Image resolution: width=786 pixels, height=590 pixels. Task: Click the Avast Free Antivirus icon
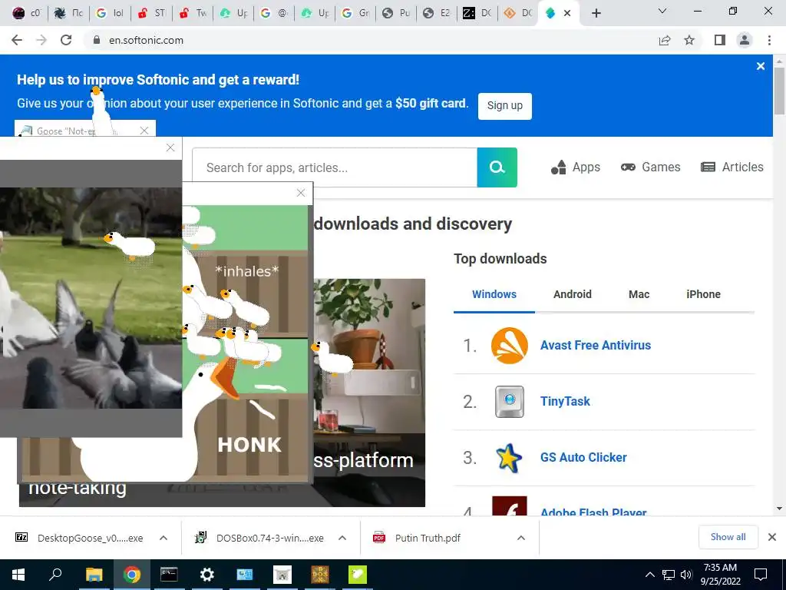click(510, 346)
